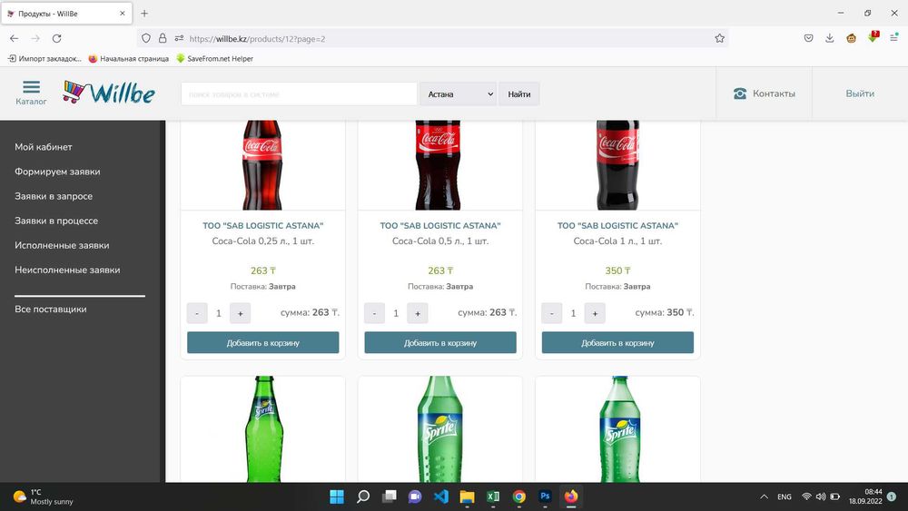Add Coca-Cola 1 л to cart
The image size is (908, 511).
click(617, 342)
